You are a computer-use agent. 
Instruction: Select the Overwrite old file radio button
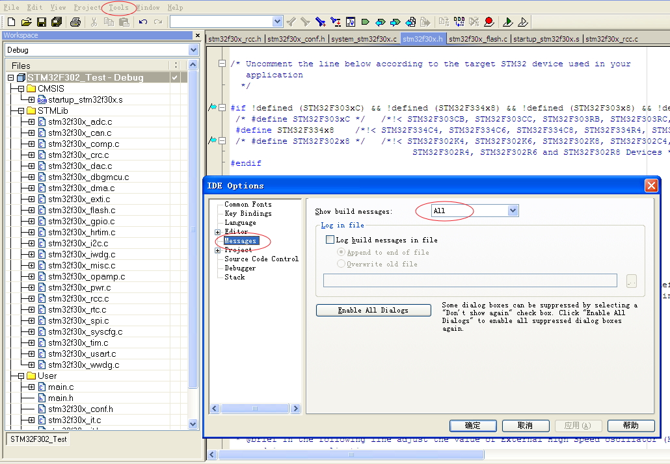(341, 264)
